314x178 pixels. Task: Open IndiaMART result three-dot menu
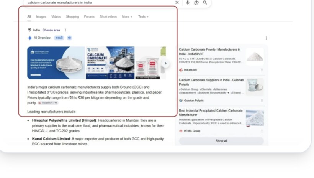(x=262, y=70)
